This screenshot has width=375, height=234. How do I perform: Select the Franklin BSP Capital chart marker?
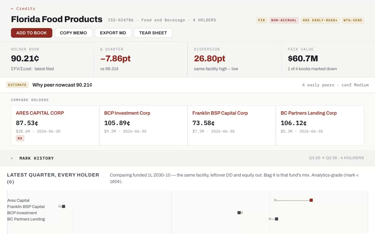[x=64, y=206]
